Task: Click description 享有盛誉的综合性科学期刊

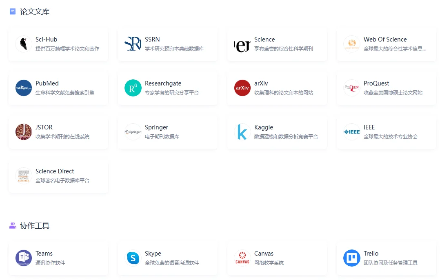Action: (284, 49)
